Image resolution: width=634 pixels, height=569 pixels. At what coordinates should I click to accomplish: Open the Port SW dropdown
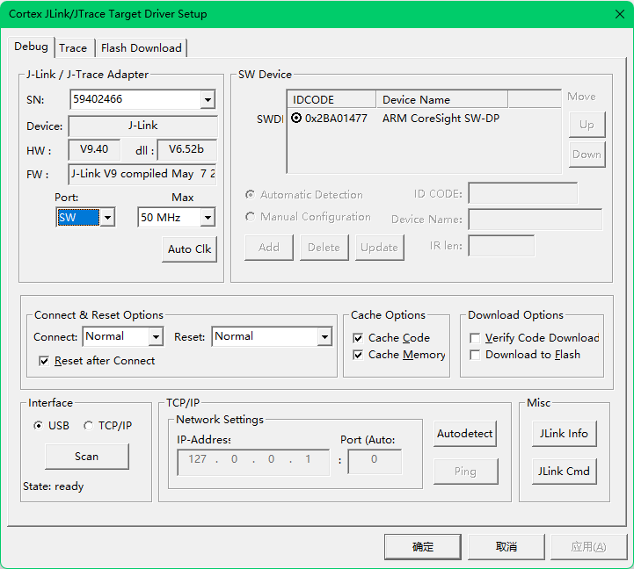[107, 218]
